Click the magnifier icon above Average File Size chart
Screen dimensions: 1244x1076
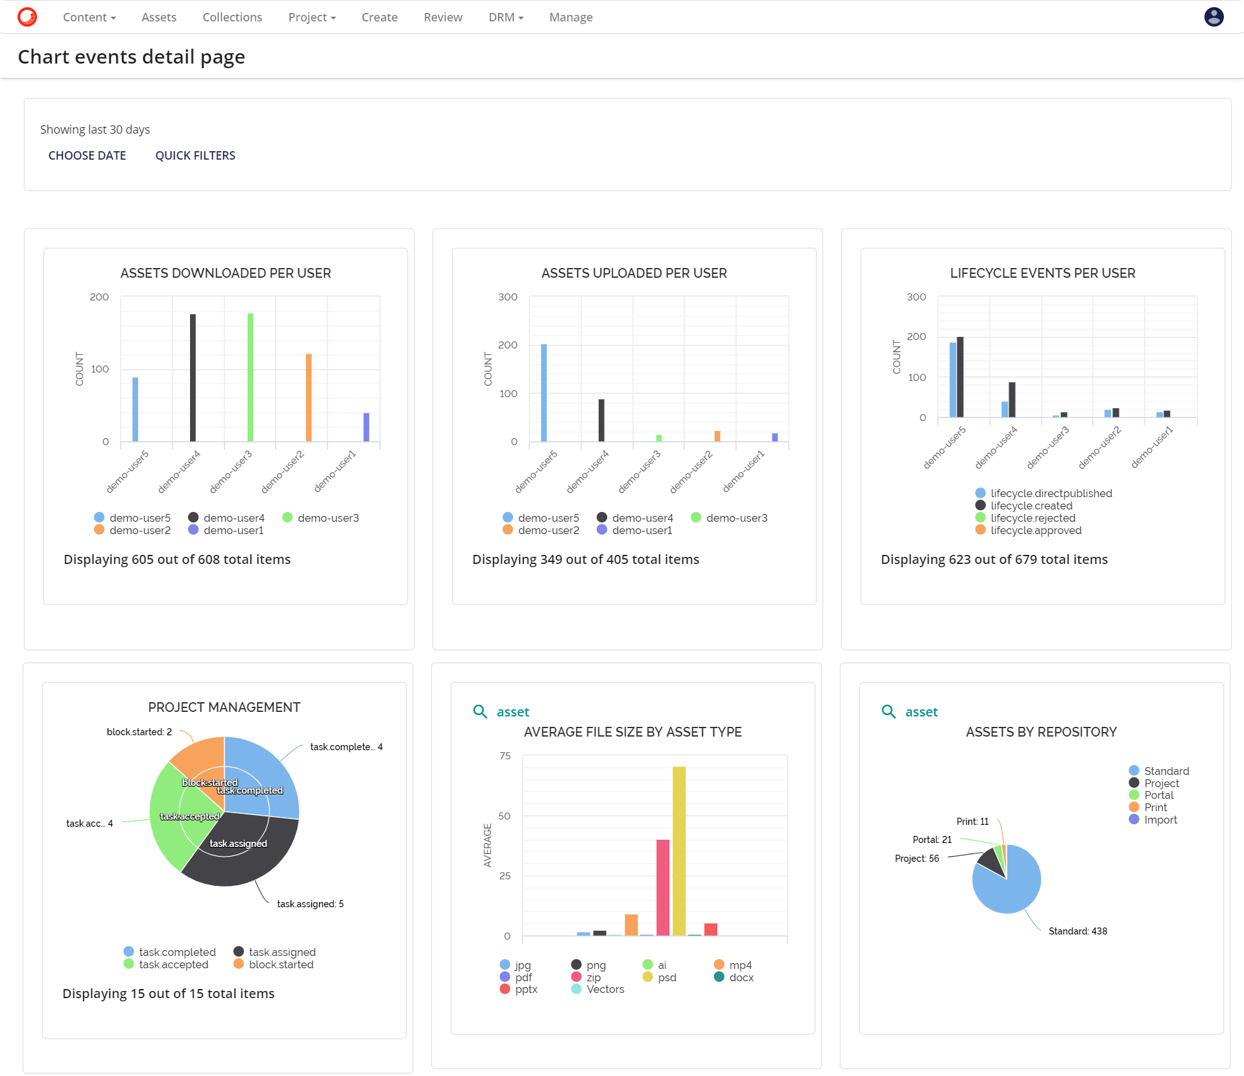click(x=480, y=711)
